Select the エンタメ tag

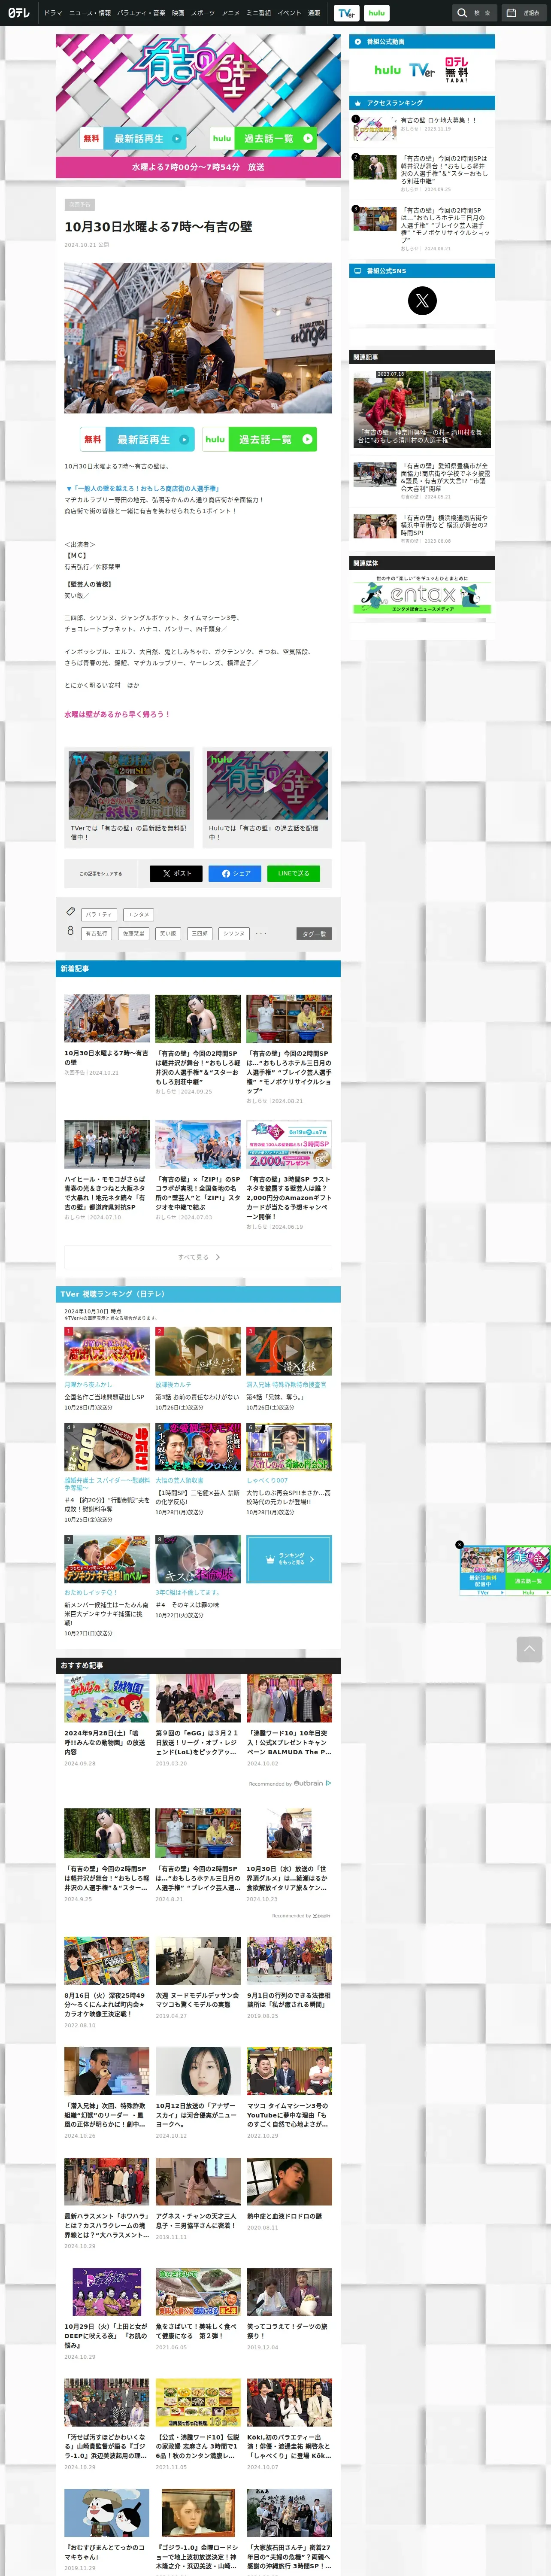coord(138,914)
